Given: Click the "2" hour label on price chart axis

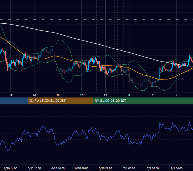Looking at the screenshot, I should coord(153,95).
